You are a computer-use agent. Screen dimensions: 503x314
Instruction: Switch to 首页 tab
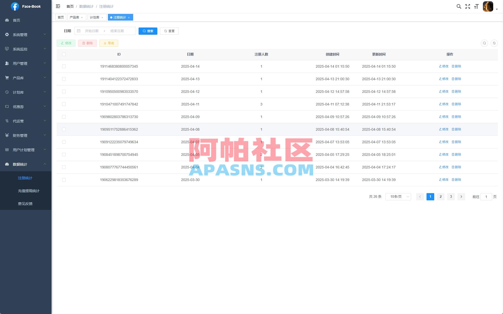pyautogui.click(x=61, y=17)
